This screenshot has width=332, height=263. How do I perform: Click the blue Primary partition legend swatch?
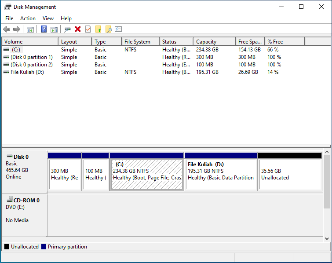[x=43, y=247]
